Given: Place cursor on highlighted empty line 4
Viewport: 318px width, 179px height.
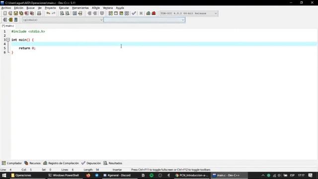Looking at the screenshot, I should [x=164, y=44].
